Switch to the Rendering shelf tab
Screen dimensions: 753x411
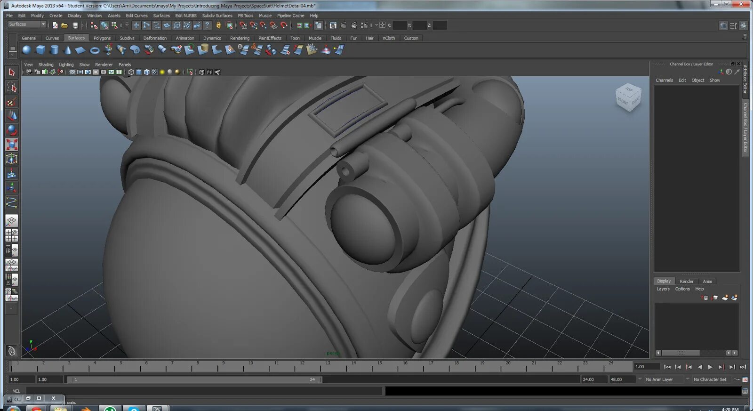pyautogui.click(x=240, y=38)
